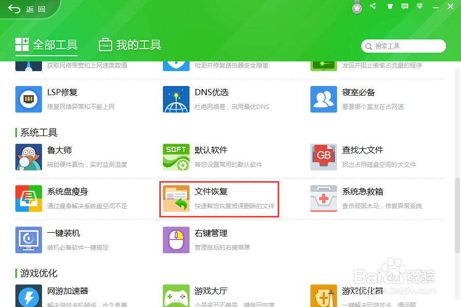The height and width of the screenshot is (307, 461).
Task: Open the main menu dropdown arrow icon
Action: (420, 6)
